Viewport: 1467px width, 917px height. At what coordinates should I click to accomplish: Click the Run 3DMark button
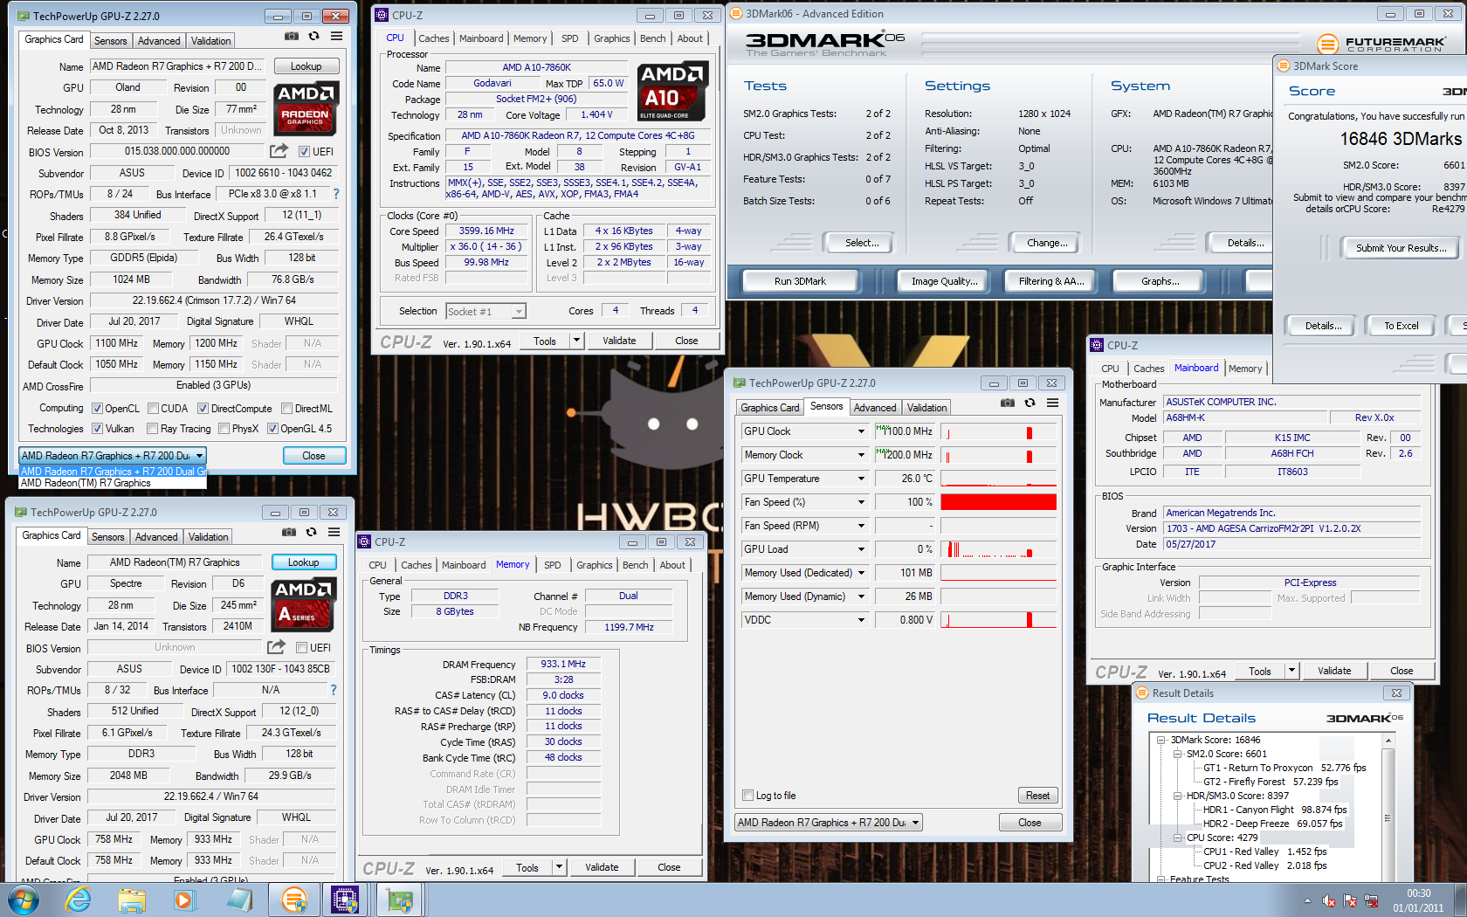click(x=800, y=281)
